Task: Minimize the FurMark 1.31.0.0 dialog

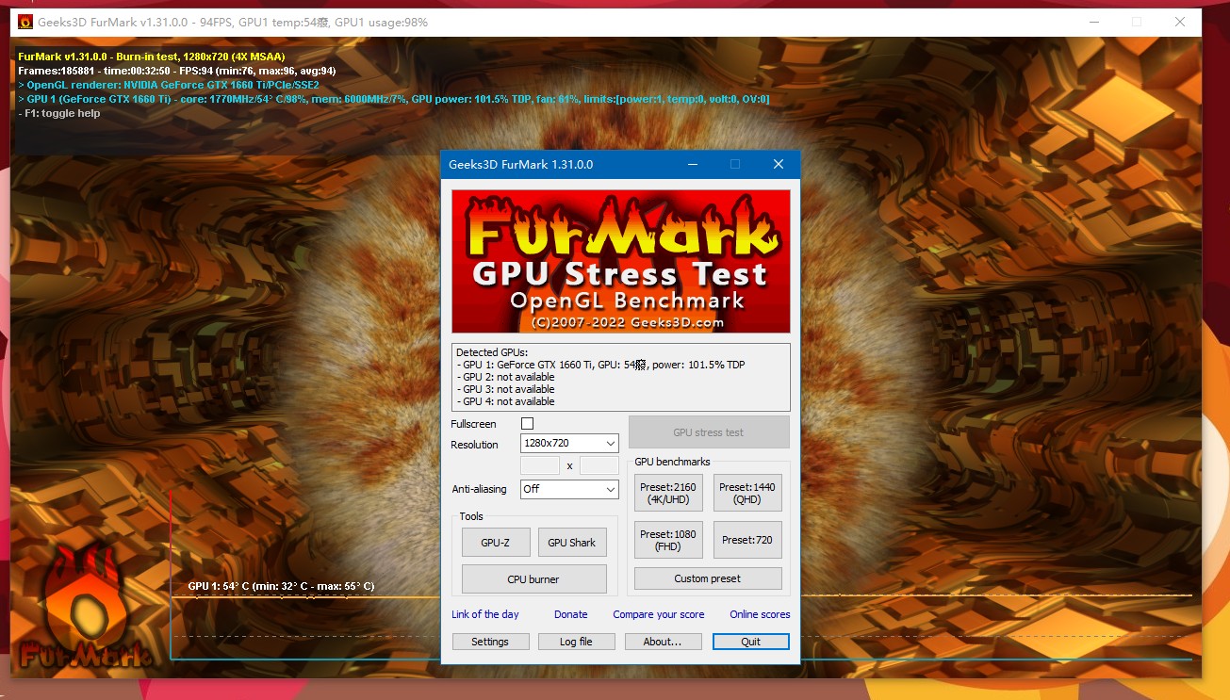Action: [x=693, y=164]
